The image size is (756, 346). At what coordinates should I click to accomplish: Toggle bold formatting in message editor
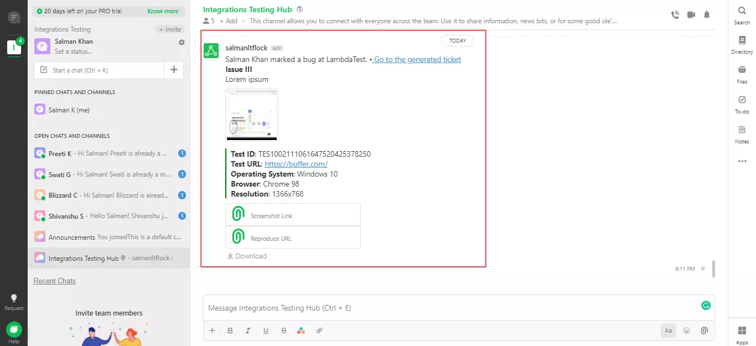[230, 330]
